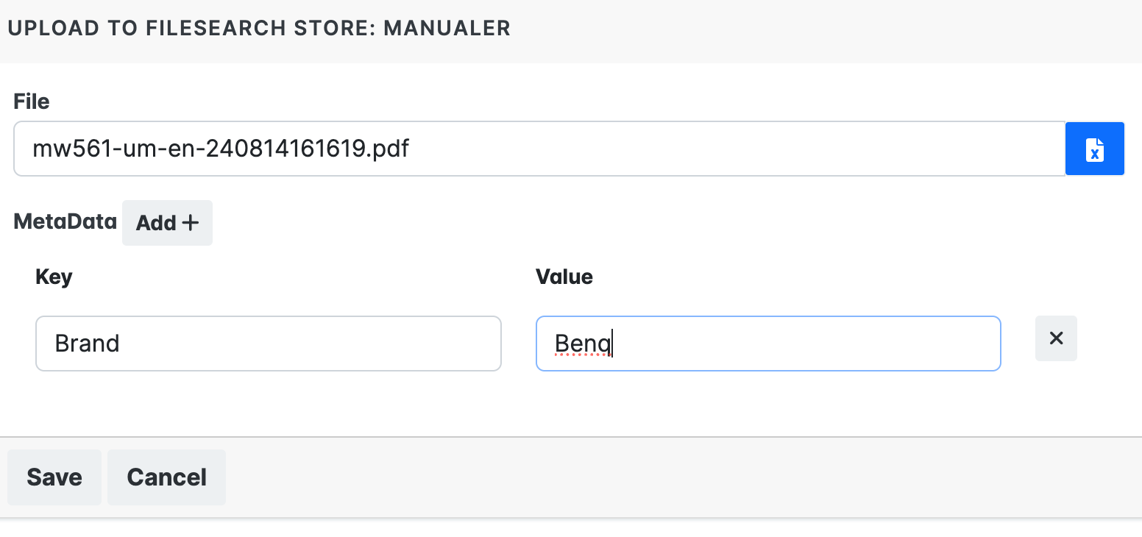Click the Value column header
The height and width of the screenshot is (537, 1142).
564,277
